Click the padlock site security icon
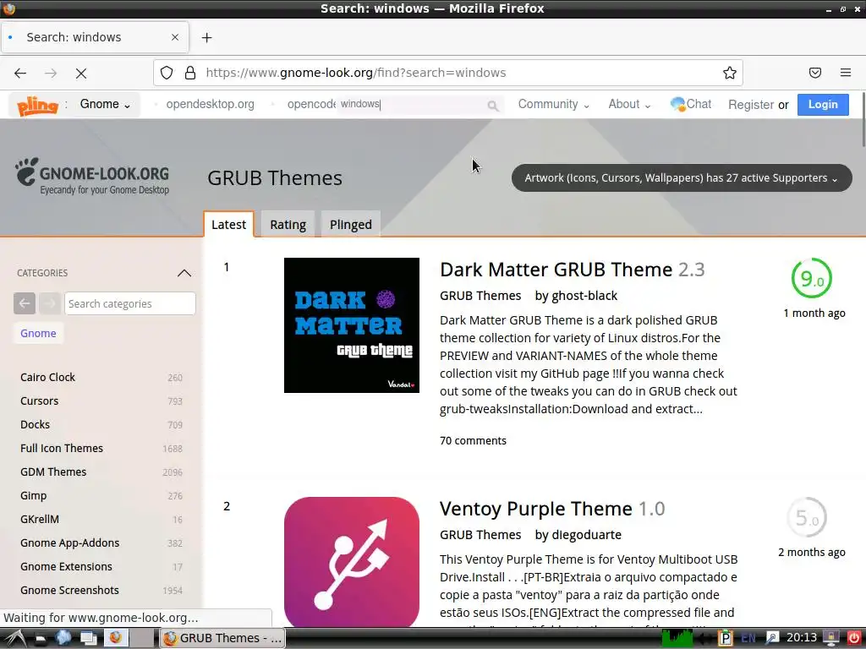This screenshot has height=649, width=866. pos(190,73)
